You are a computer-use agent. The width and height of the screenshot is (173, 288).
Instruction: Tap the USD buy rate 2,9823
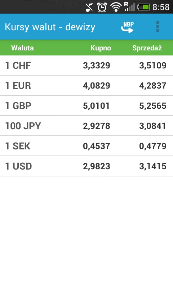pos(97,166)
